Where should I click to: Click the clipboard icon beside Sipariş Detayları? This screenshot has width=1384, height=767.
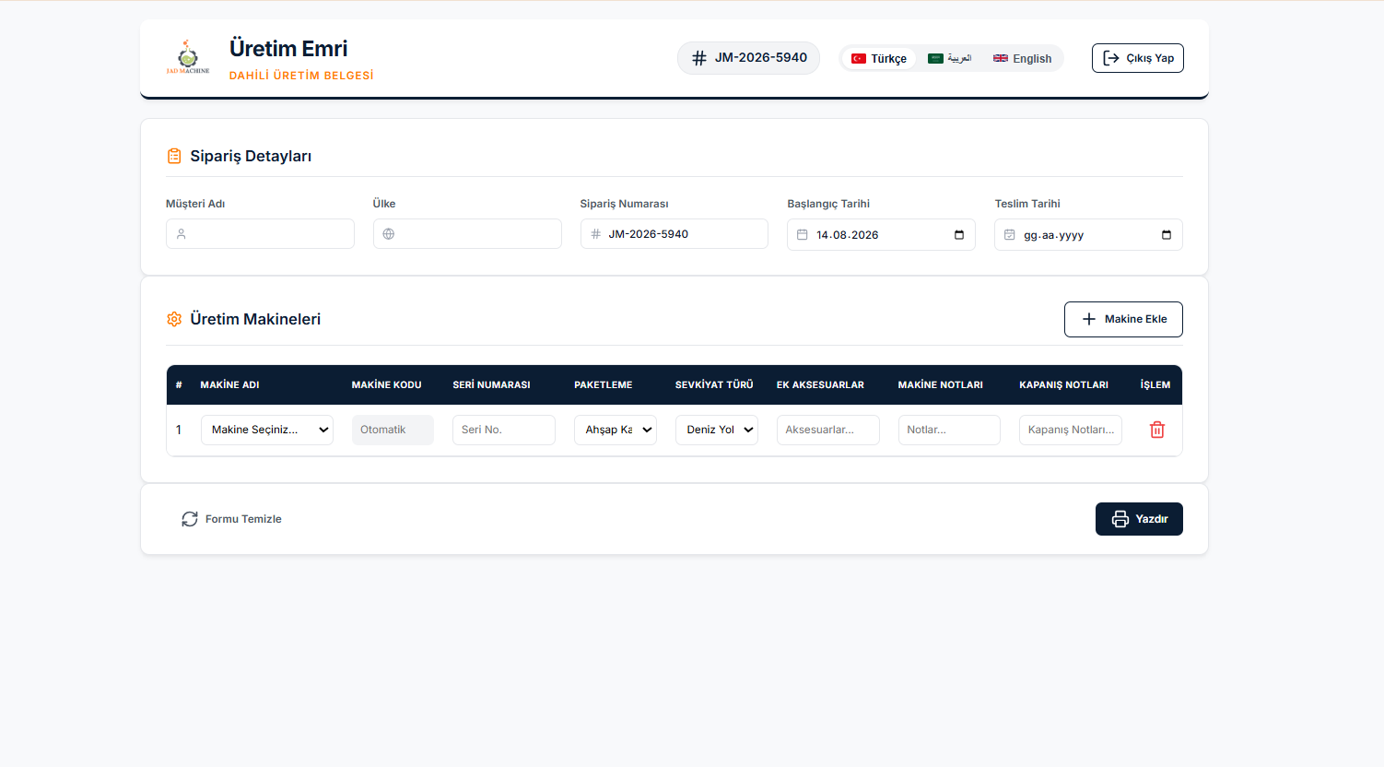tap(174, 156)
